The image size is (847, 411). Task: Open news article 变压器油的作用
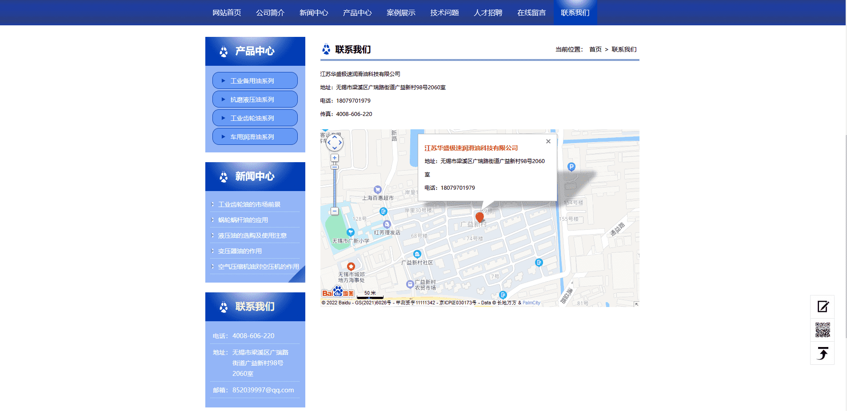(x=240, y=251)
